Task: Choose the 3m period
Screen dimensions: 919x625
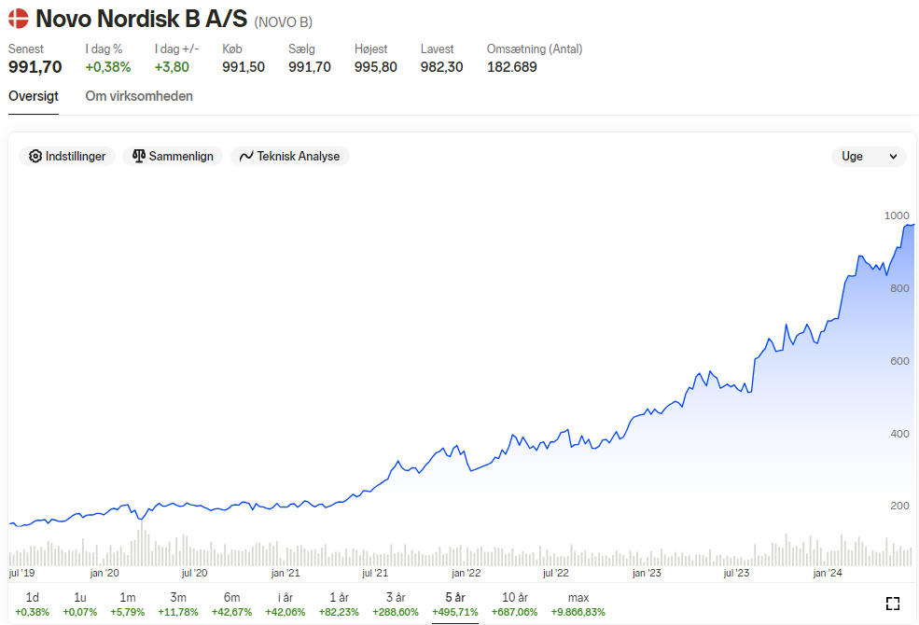Action: (x=178, y=604)
